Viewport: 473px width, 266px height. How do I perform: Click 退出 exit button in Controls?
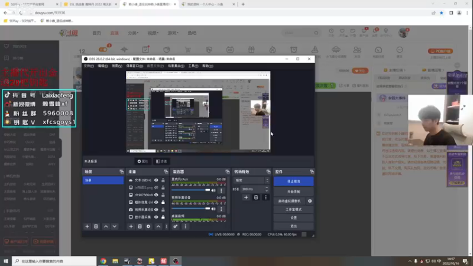click(293, 226)
